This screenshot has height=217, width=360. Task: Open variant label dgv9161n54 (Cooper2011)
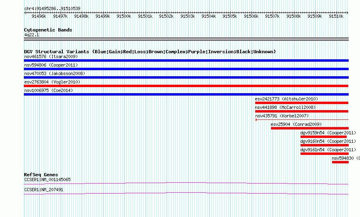[x=328, y=150]
